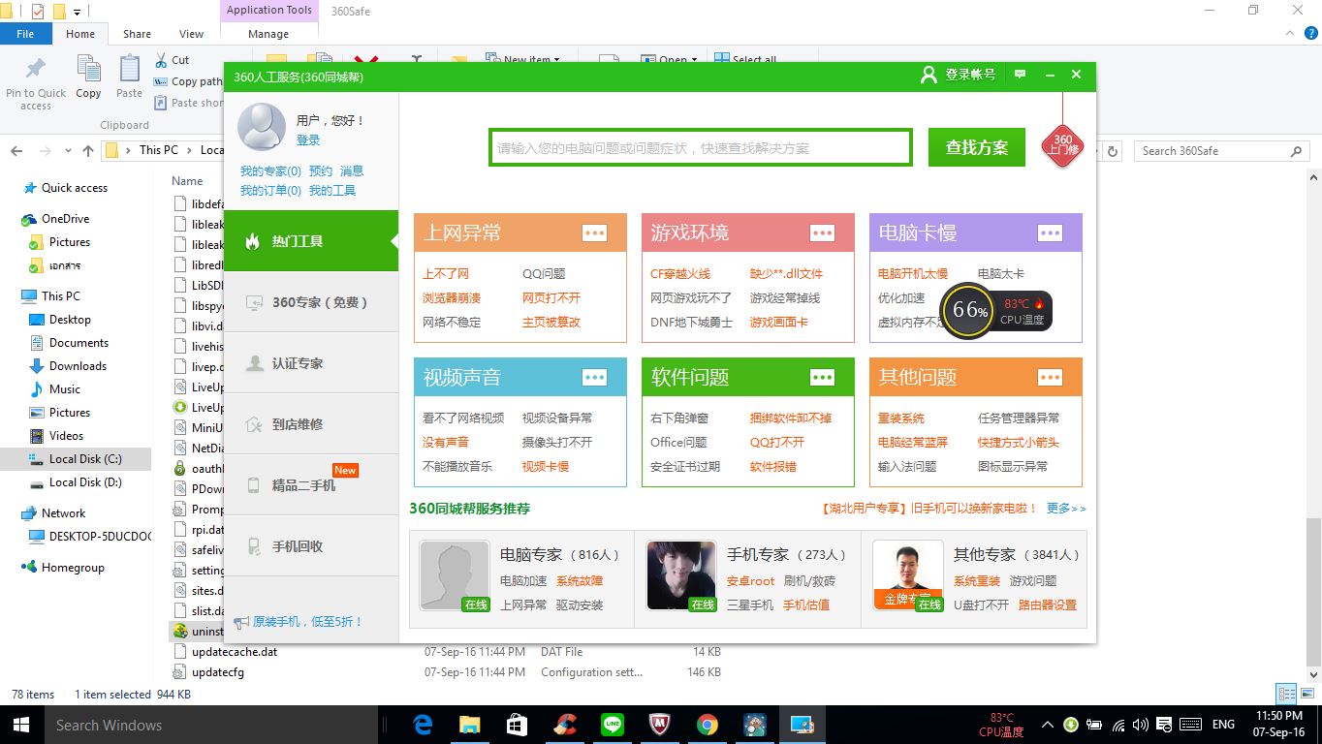Expand more options on 其他问题 card

coord(1050,377)
